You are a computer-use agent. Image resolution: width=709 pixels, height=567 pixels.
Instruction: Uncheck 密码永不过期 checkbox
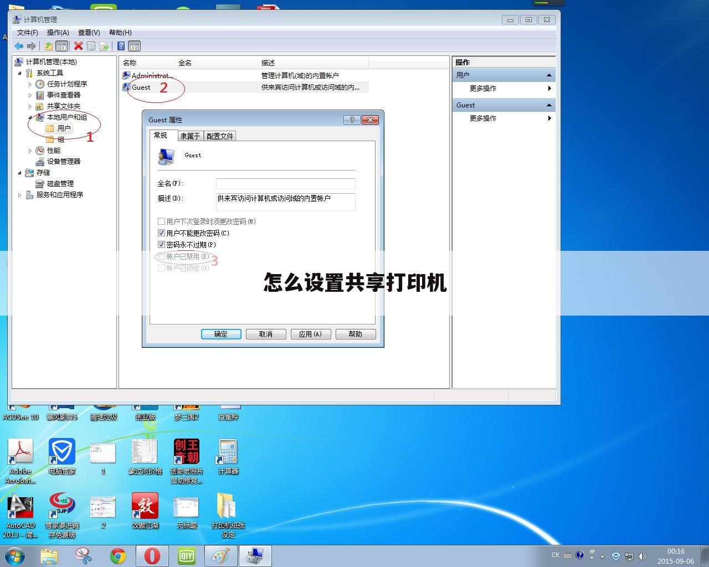coord(162,244)
